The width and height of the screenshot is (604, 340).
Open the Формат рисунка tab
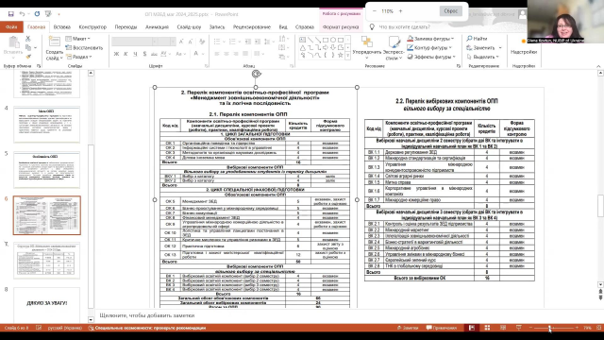[x=341, y=27]
